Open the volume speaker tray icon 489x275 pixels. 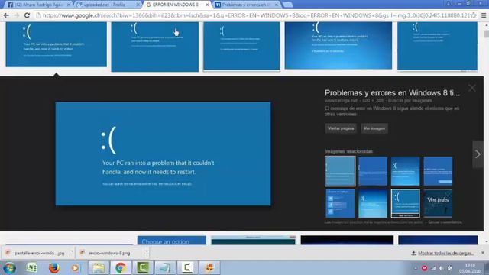[442, 268]
